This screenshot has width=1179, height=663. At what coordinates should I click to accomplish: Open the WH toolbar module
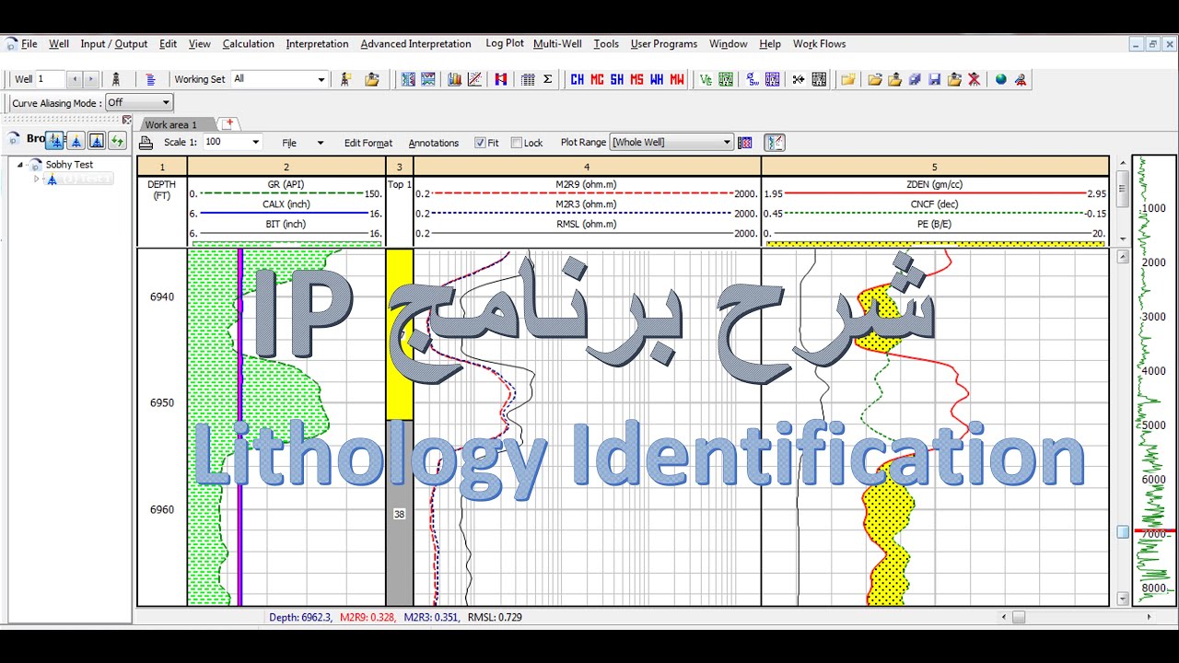coord(656,79)
